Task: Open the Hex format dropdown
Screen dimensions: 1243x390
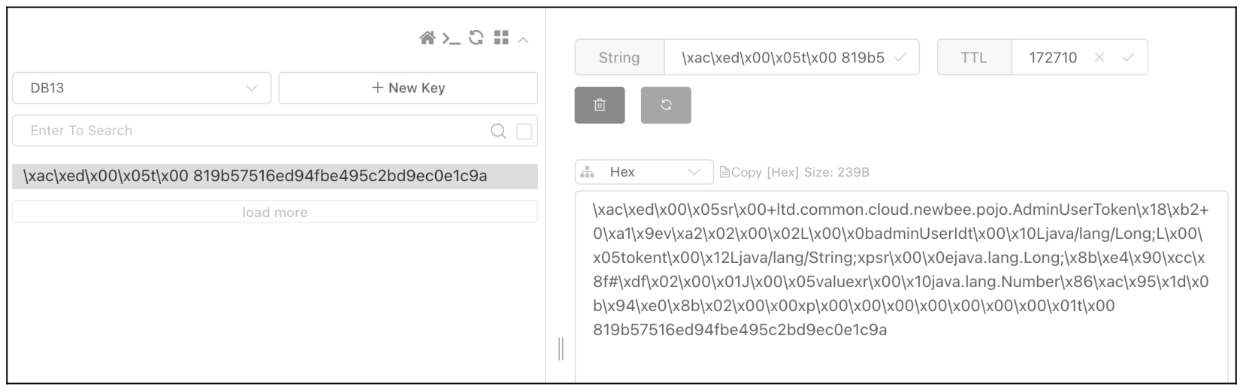Action: pos(644,172)
